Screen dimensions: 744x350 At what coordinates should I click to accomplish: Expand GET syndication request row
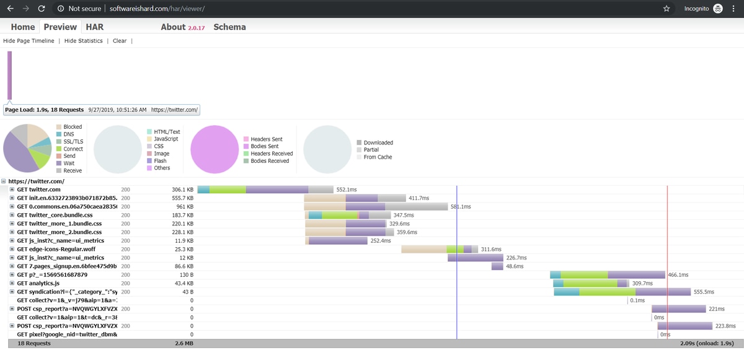tap(12, 291)
